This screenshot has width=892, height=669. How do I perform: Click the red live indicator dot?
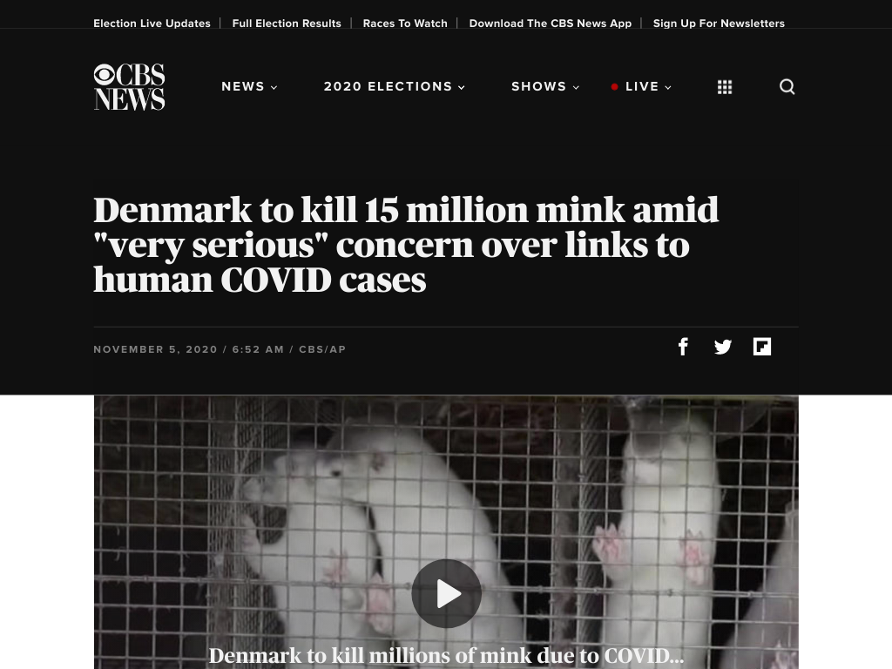point(614,87)
